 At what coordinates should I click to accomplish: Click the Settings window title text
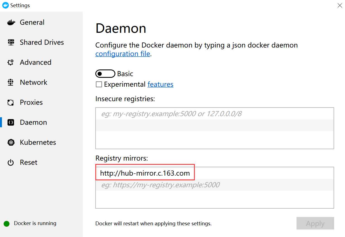(20, 5)
